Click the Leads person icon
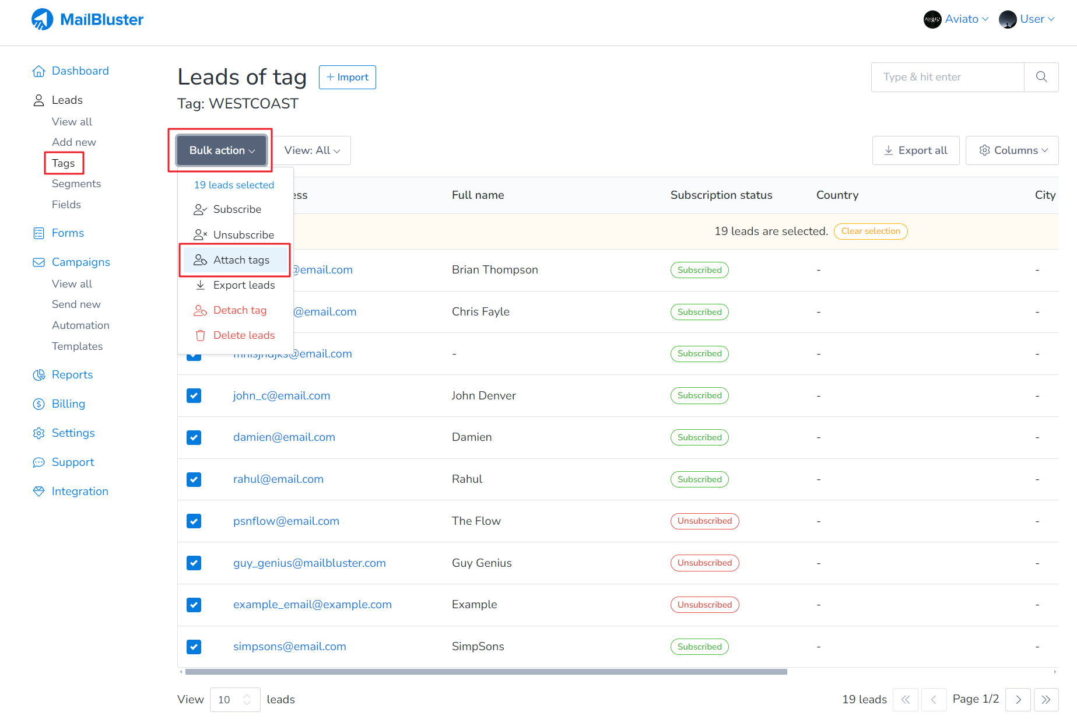 (x=38, y=100)
